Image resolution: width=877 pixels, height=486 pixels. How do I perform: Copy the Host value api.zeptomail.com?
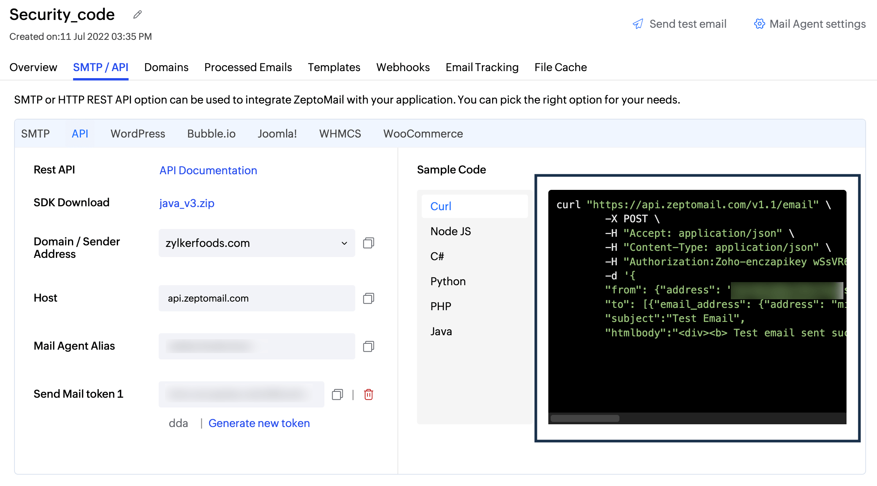[x=368, y=298]
